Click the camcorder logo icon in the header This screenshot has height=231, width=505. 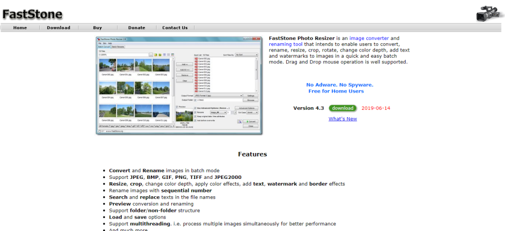pyautogui.click(x=486, y=12)
